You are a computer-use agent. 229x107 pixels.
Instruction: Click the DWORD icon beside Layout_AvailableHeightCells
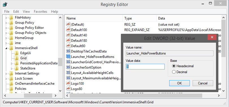(68, 73)
